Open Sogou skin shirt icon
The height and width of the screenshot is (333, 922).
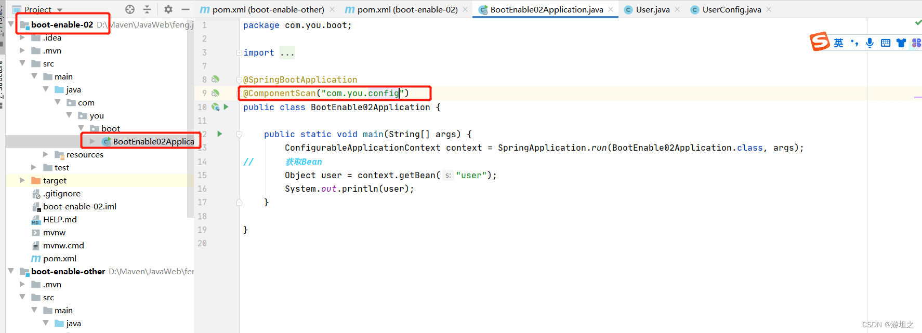pos(901,43)
